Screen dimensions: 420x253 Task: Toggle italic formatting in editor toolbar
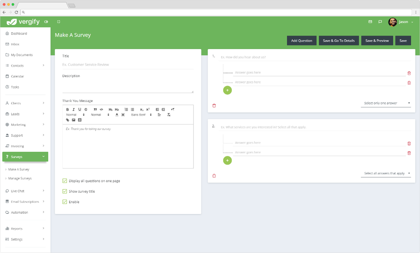point(73,109)
